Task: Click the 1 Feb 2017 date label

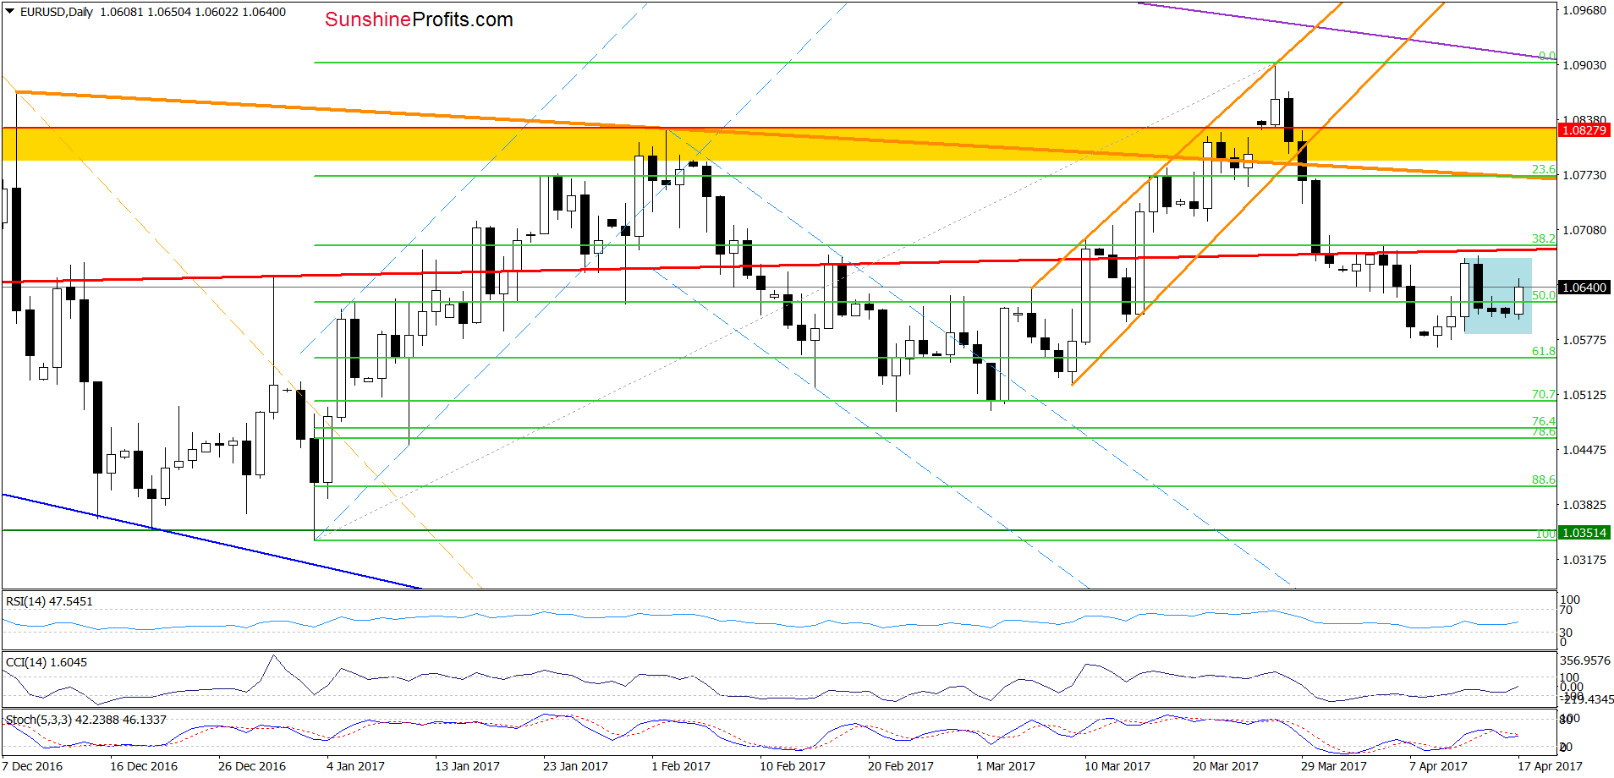Action: click(681, 766)
